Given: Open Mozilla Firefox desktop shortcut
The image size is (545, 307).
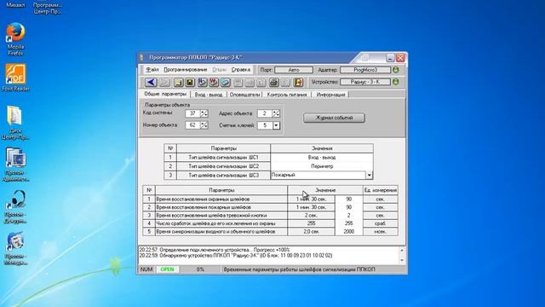Looking at the screenshot, I should (15, 39).
